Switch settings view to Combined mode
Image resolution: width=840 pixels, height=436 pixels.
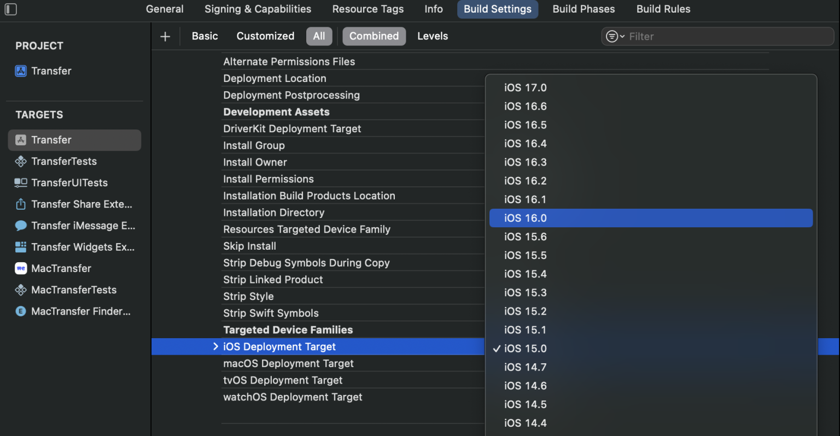pos(374,36)
